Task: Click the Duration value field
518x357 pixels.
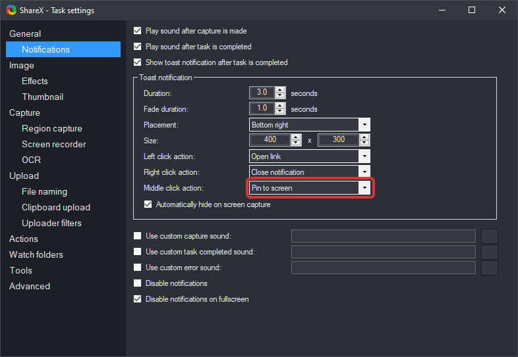Action: point(262,93)
